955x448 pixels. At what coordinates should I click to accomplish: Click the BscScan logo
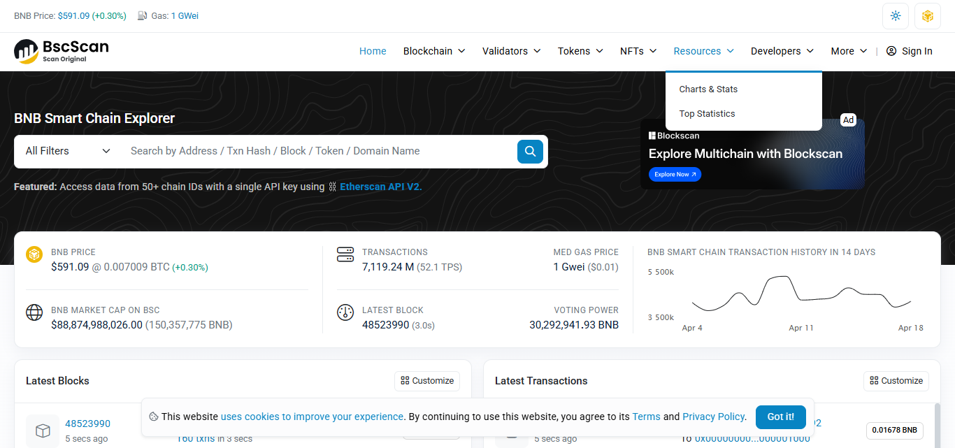(62, 51)
